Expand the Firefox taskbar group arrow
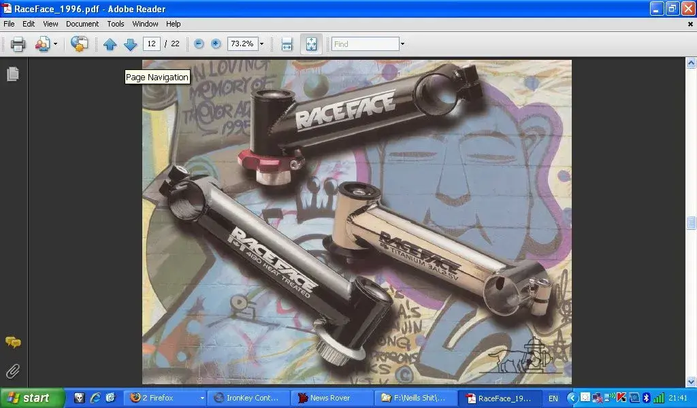The width and height of the screenshot is (697, 408). coord(202,398)
